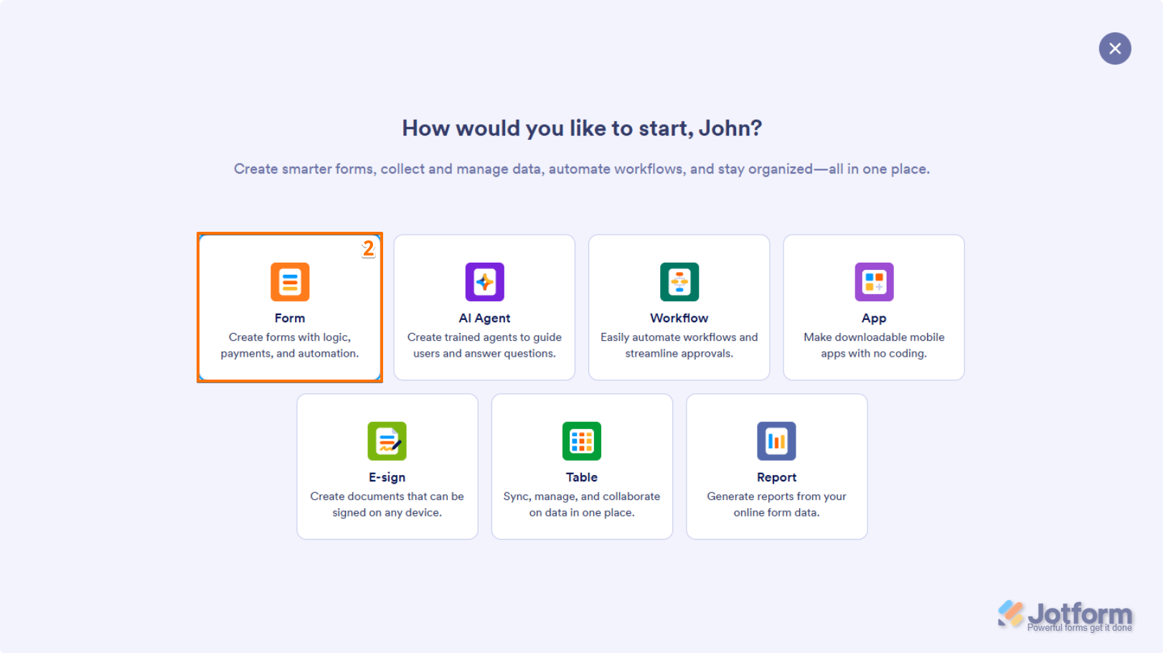This screenshot has height=653, width=1163.
Task: Click 'Sync, manage, and collaborate' description
Action: click(581, 504)
